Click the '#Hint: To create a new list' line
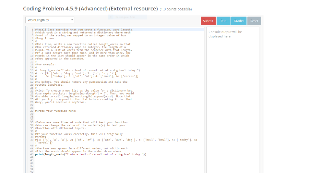Viewport: 332px width, 173px height. 84,91
